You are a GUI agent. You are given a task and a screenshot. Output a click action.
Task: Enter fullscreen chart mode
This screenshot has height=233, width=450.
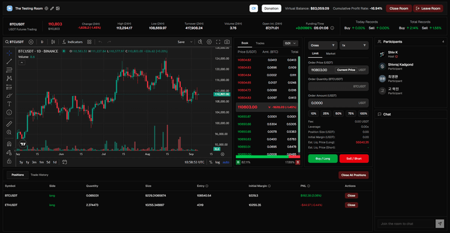click(218, 42)
